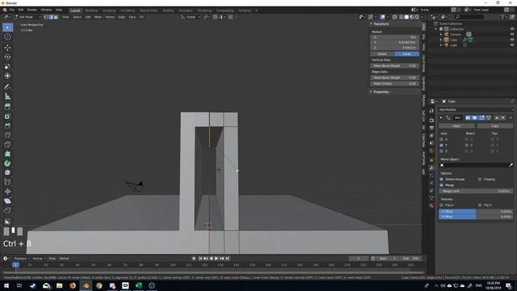
Task: Expand the Cube item in outliner
Action: pyautogui.click(x=441, y=40)
